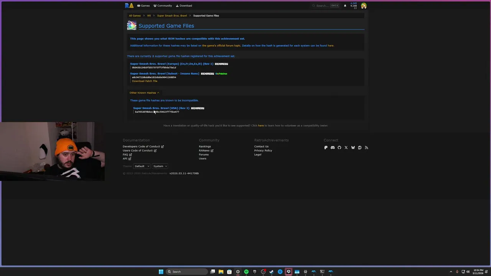
Task: Open the Legal footer link
Action: (x=258, y=154)
